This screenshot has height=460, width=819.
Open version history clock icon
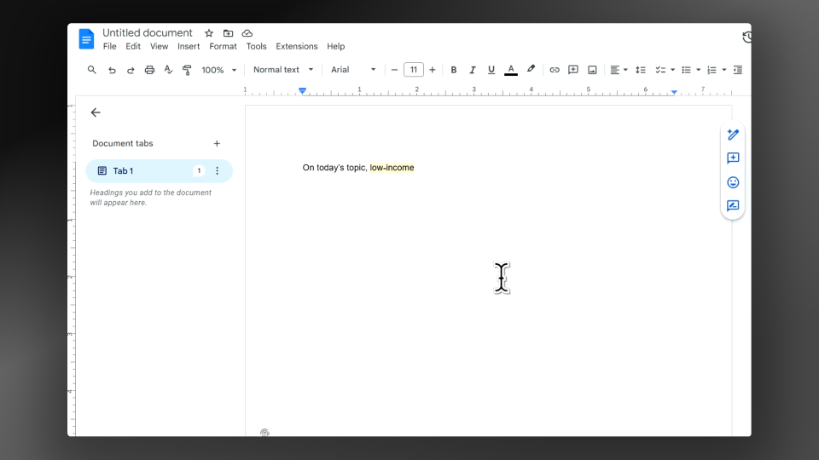tap(747, 37)
